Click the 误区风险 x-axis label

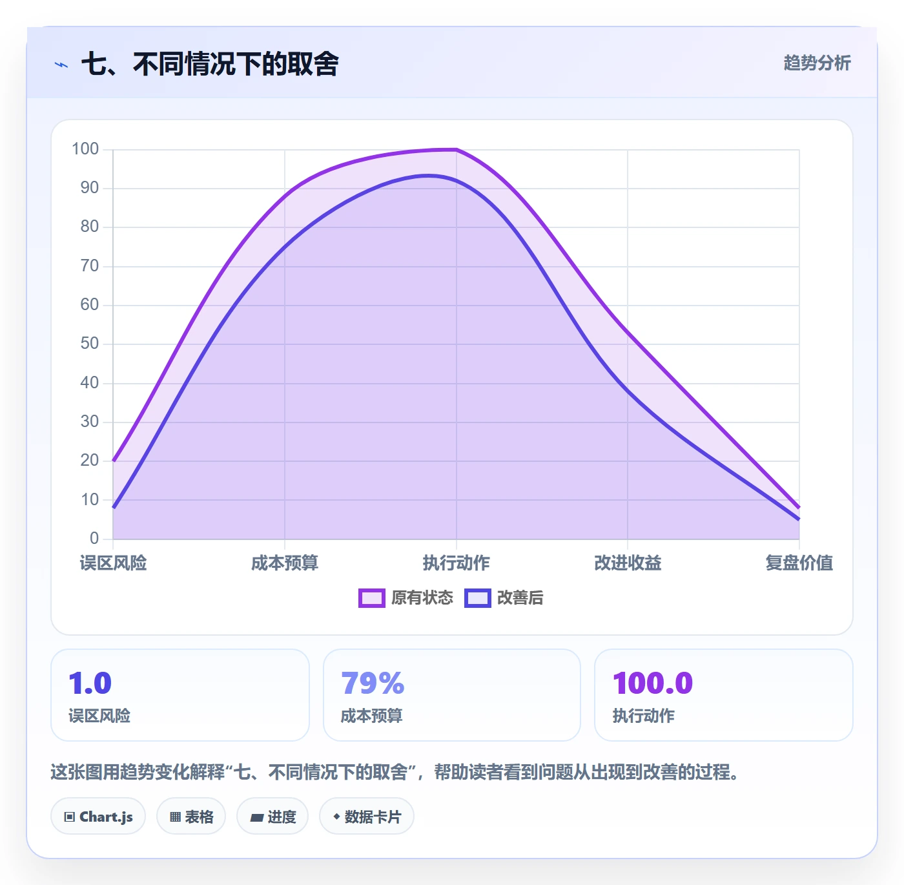[113, 563]
